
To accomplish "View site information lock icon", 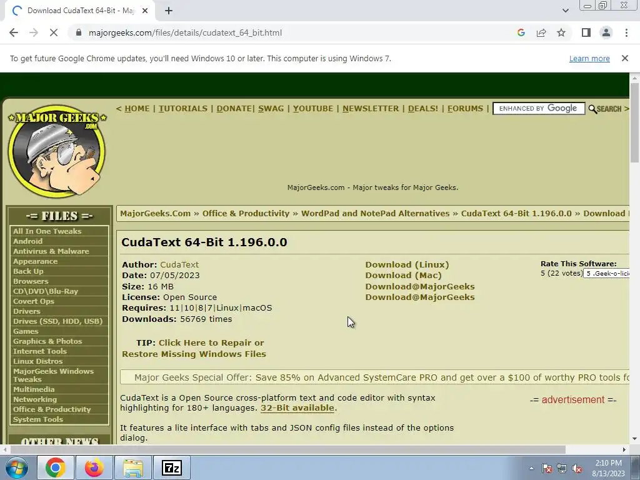I will point(79,32).
